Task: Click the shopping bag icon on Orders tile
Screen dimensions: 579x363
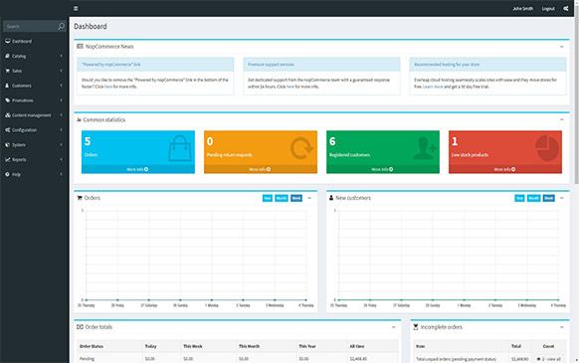Action: coord(180,148)
